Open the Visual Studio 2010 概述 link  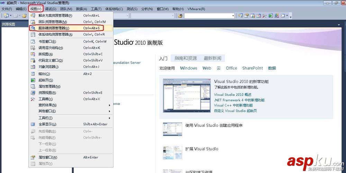pos(233,95)
